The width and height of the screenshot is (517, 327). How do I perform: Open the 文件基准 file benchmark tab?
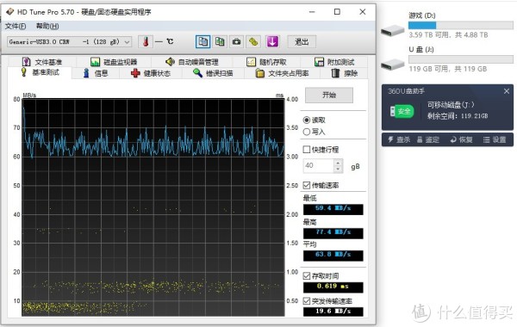tap(42, 62)
